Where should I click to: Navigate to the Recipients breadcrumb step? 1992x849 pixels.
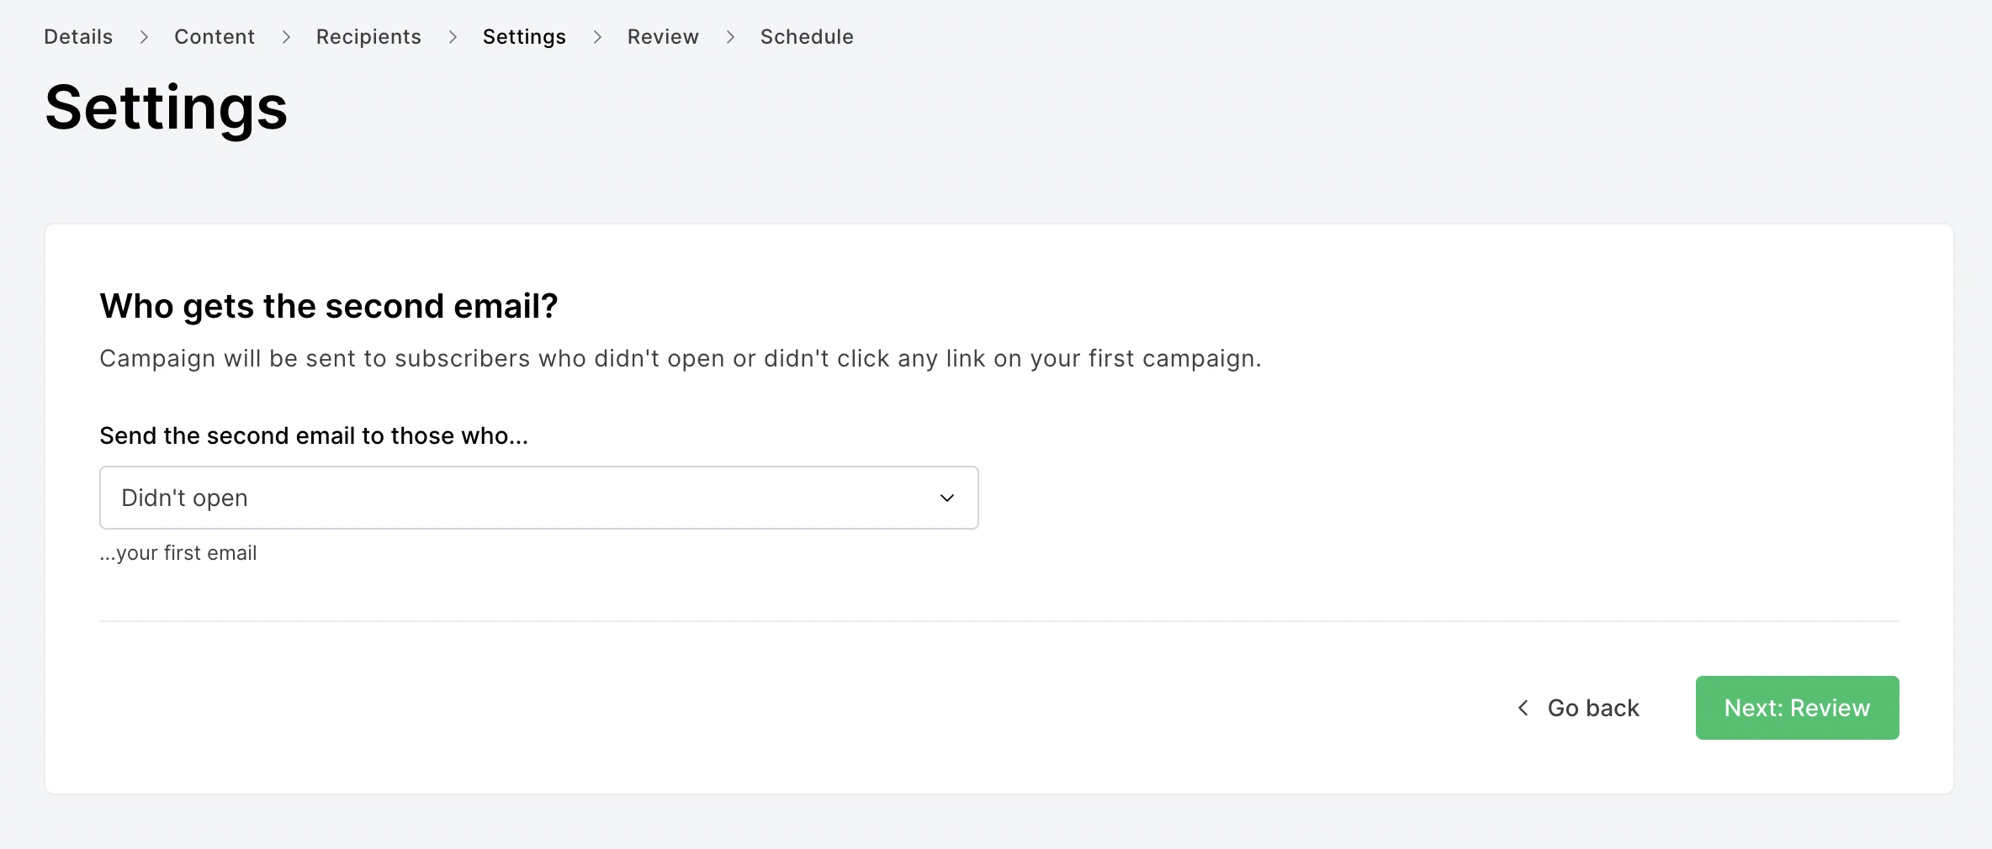click(x=368, y=37)
